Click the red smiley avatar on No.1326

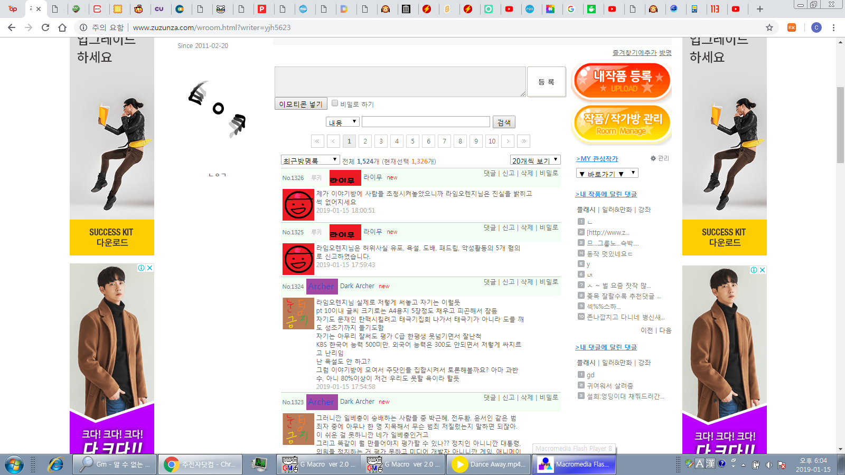point(298,205)
